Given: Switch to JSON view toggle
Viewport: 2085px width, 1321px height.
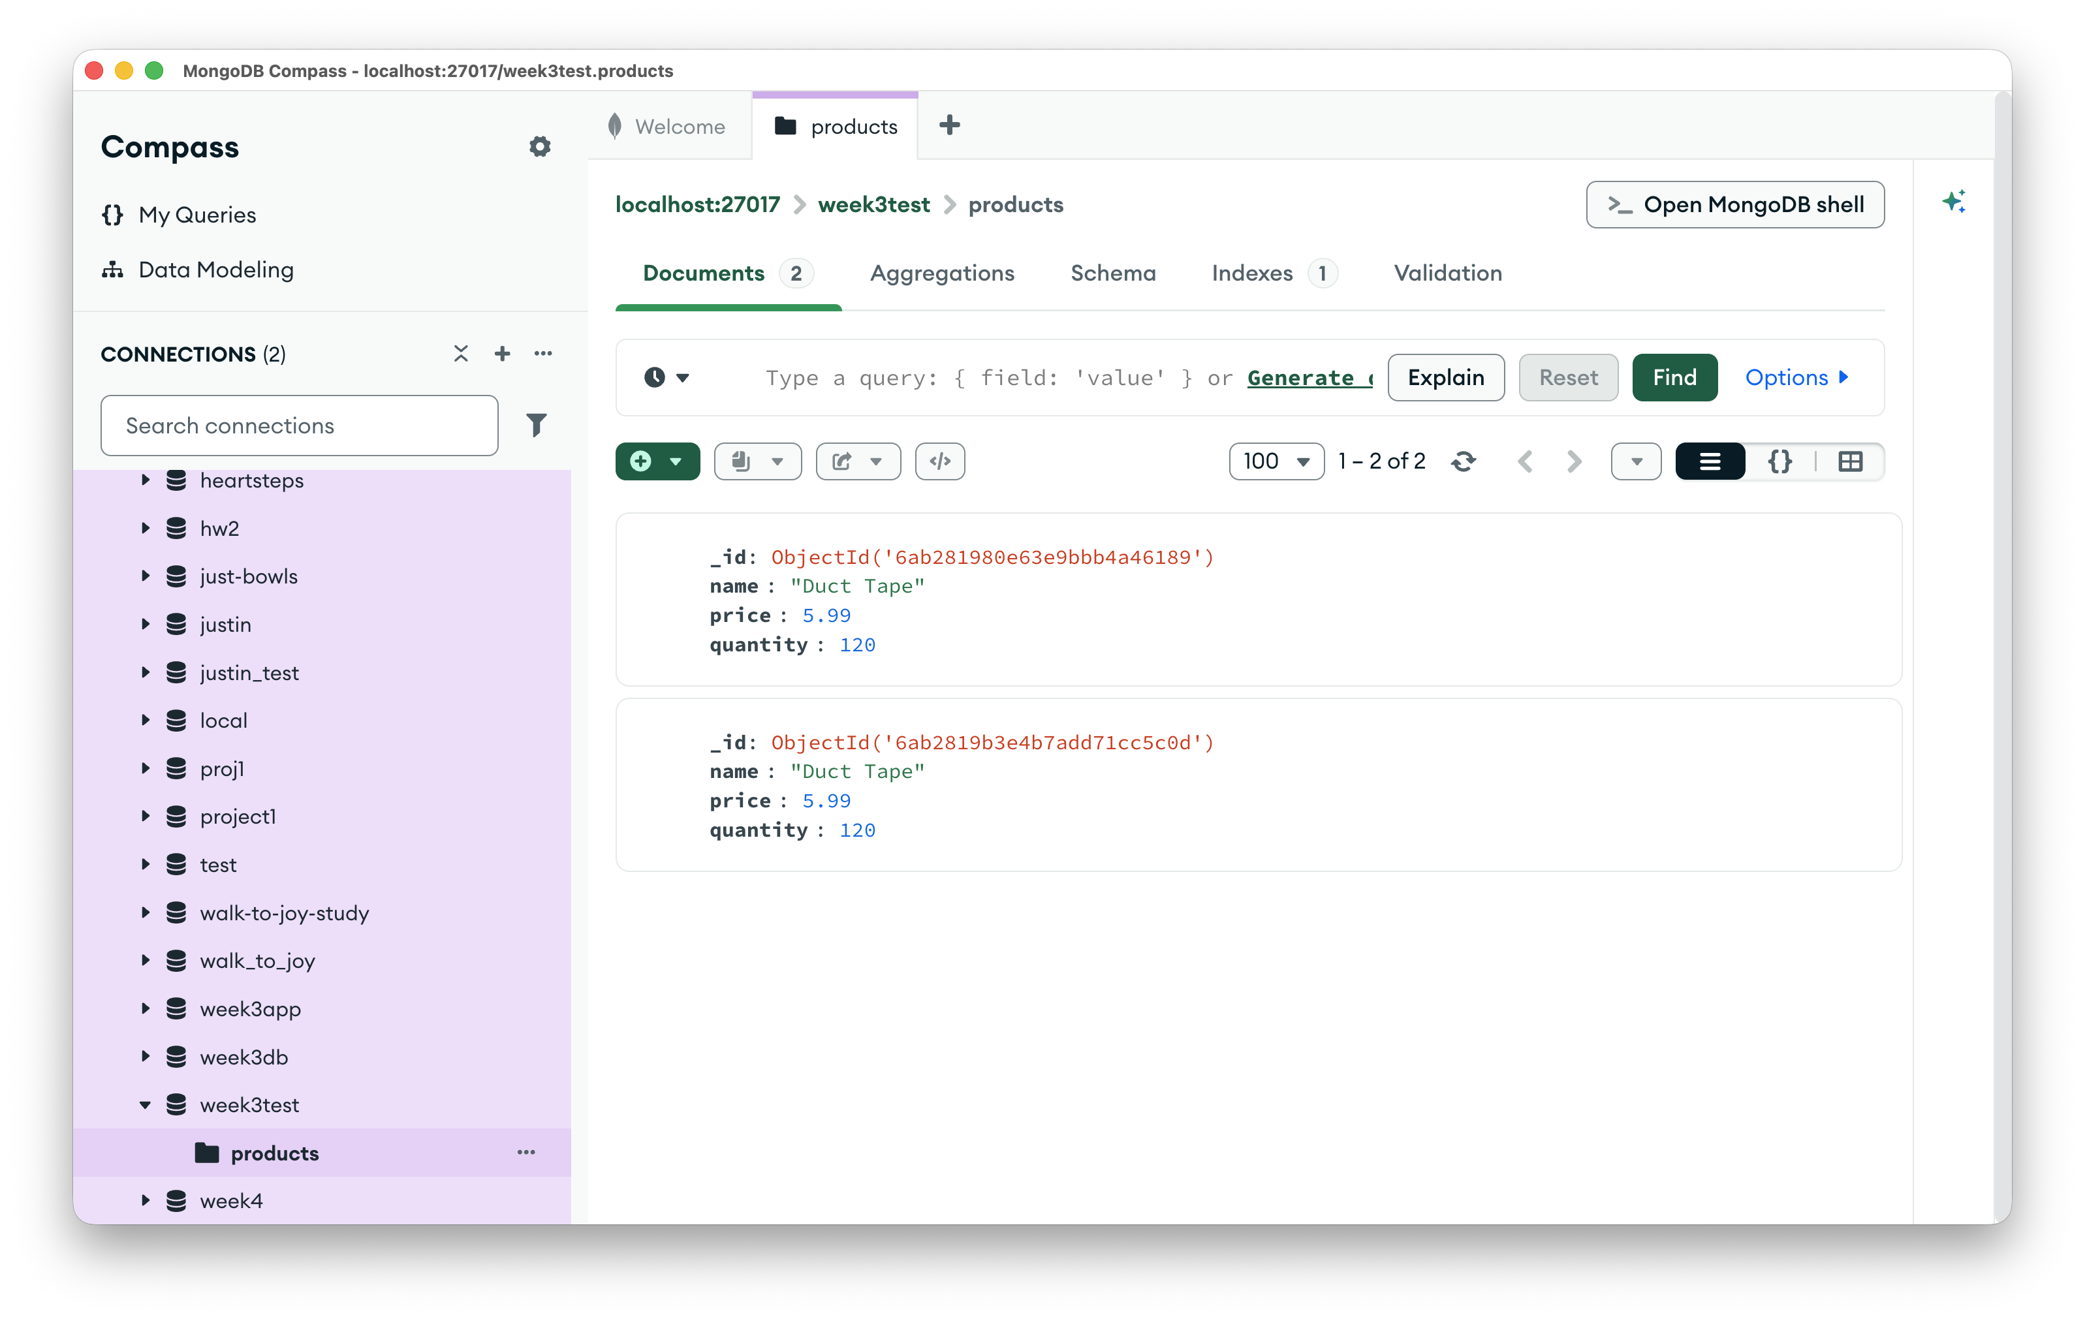Looking at the screenshot, I should point(1779,461).
